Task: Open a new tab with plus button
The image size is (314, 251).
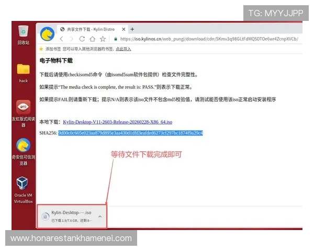Action: (x=132, y=29)
